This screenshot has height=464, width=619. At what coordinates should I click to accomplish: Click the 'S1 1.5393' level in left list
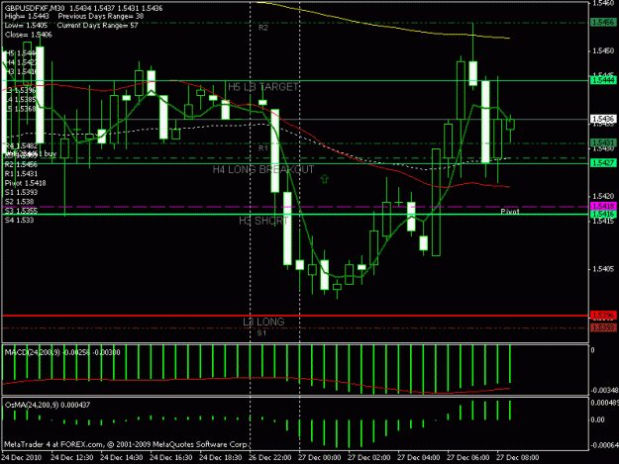coord(22,192)
